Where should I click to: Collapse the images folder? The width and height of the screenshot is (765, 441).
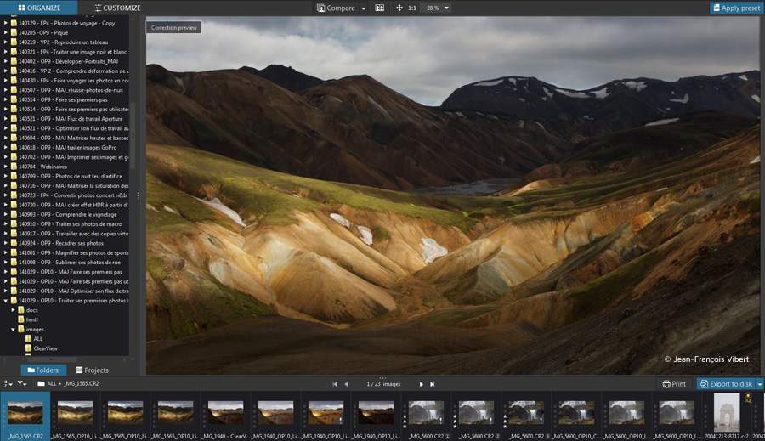(14, 329)
